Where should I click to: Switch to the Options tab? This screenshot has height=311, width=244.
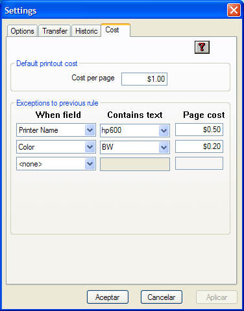coord(22,31)
